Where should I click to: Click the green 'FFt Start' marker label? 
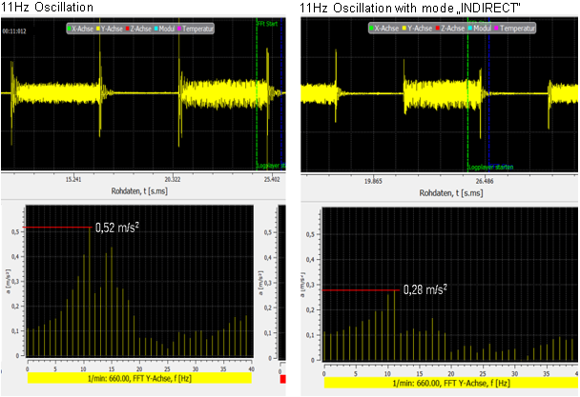(267, 24)
